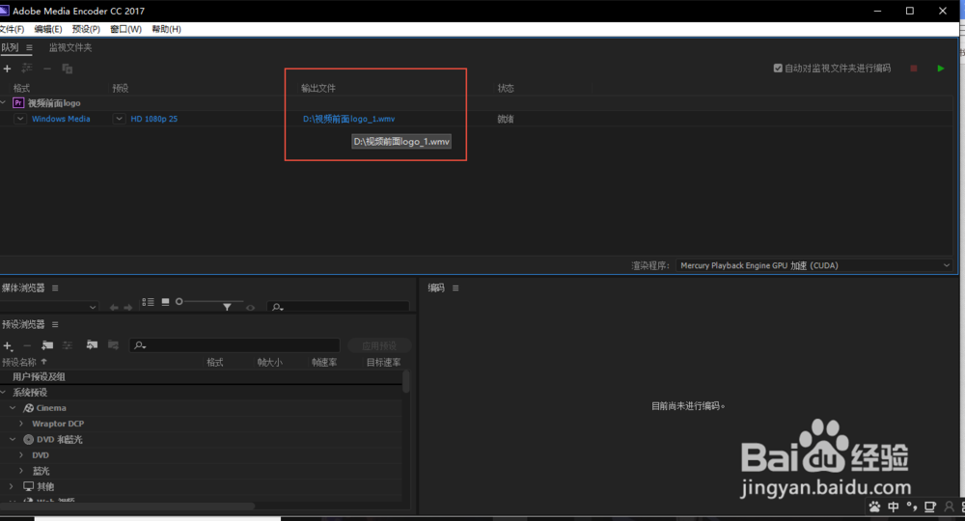Viewport: 965px width, 521px height.
Task: Click the 格式 column header in queue
Action: tap(21, 88)
